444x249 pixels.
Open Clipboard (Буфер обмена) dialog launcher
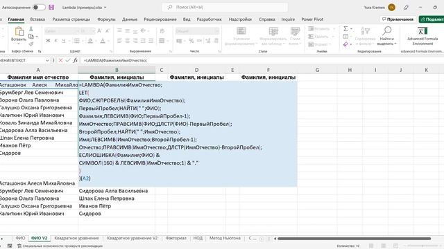click(40, 51)
